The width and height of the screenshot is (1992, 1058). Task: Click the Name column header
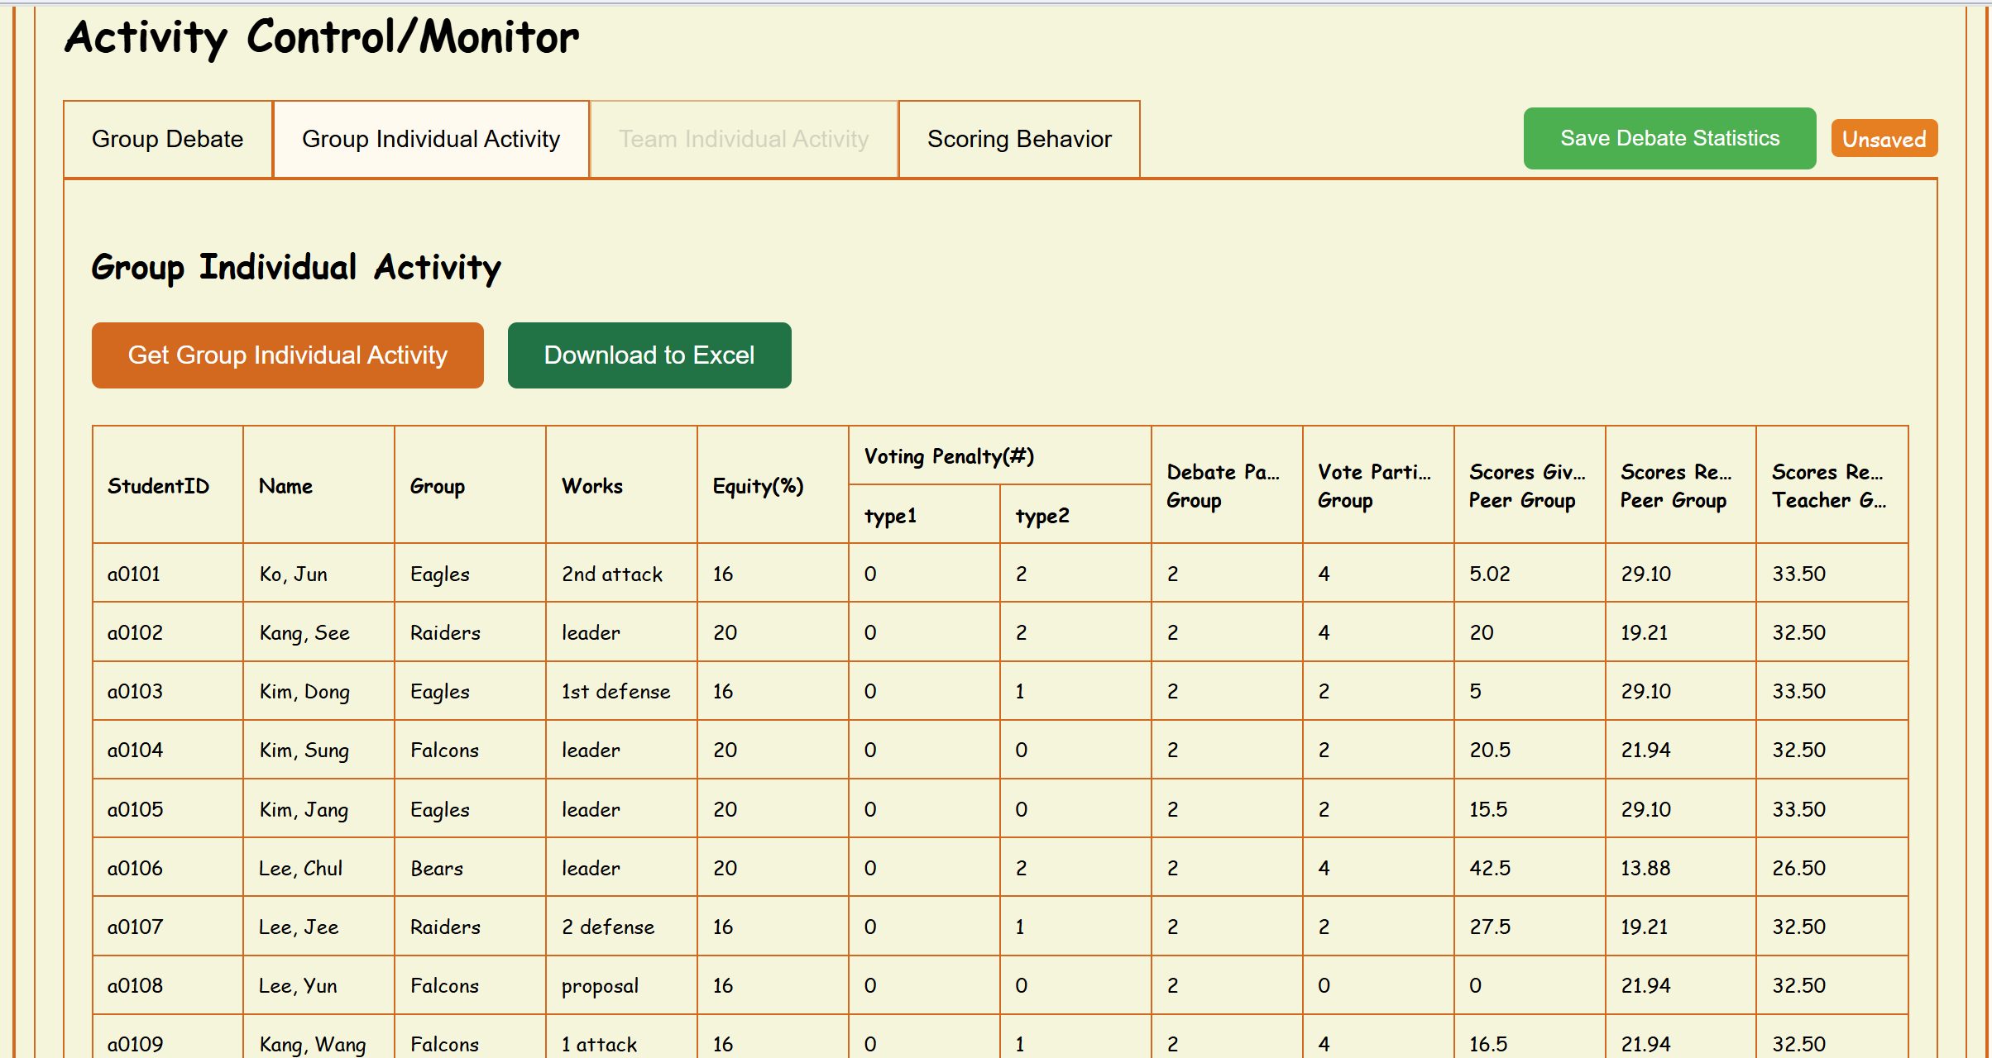pos(286,486)
